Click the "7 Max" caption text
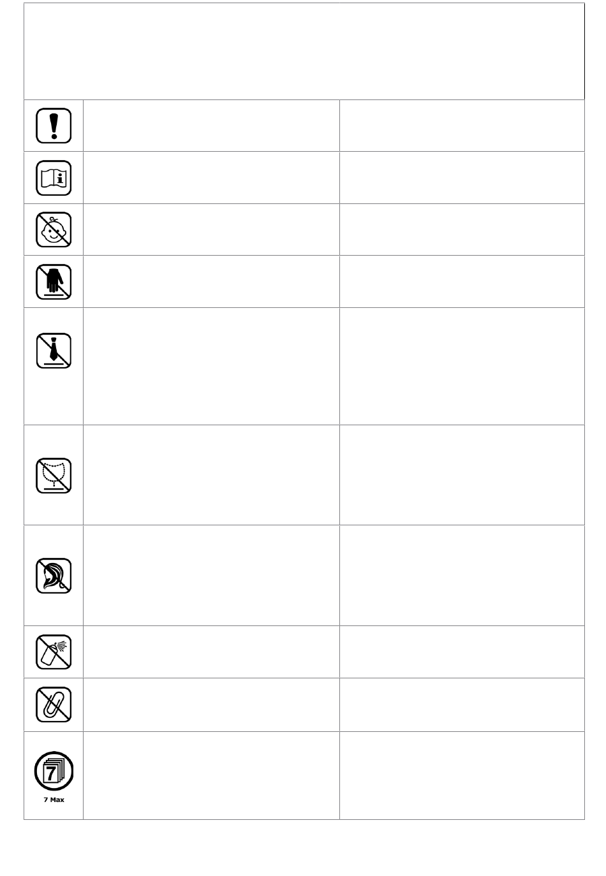 click(54, 800)
